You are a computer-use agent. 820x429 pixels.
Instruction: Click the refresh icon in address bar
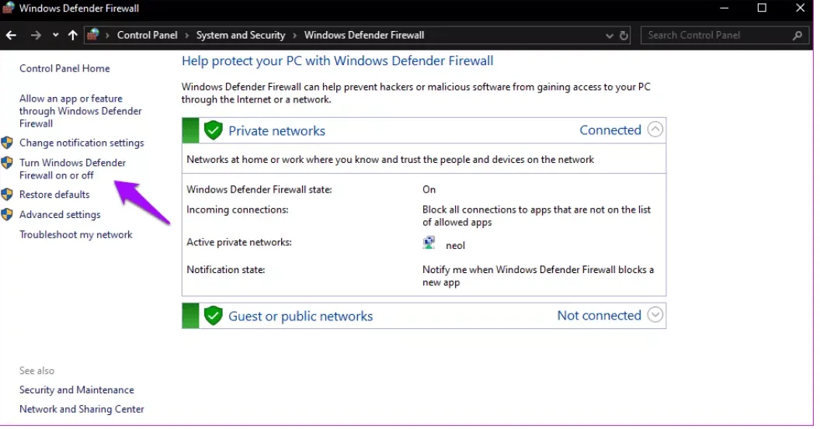click(x=624, y=36)
